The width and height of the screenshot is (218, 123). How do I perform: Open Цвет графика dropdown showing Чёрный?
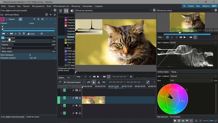click(193, 76)
